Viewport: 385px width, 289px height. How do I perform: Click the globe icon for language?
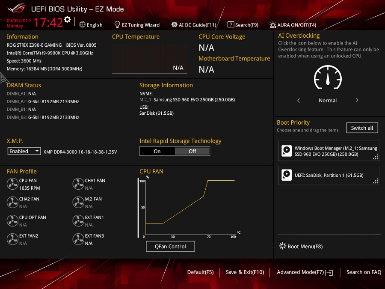(x=82, y=24)
